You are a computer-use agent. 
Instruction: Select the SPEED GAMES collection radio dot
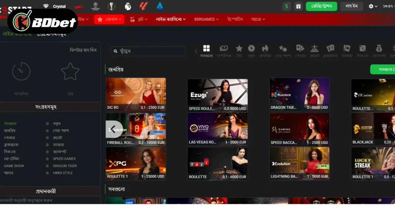(47, 159)
